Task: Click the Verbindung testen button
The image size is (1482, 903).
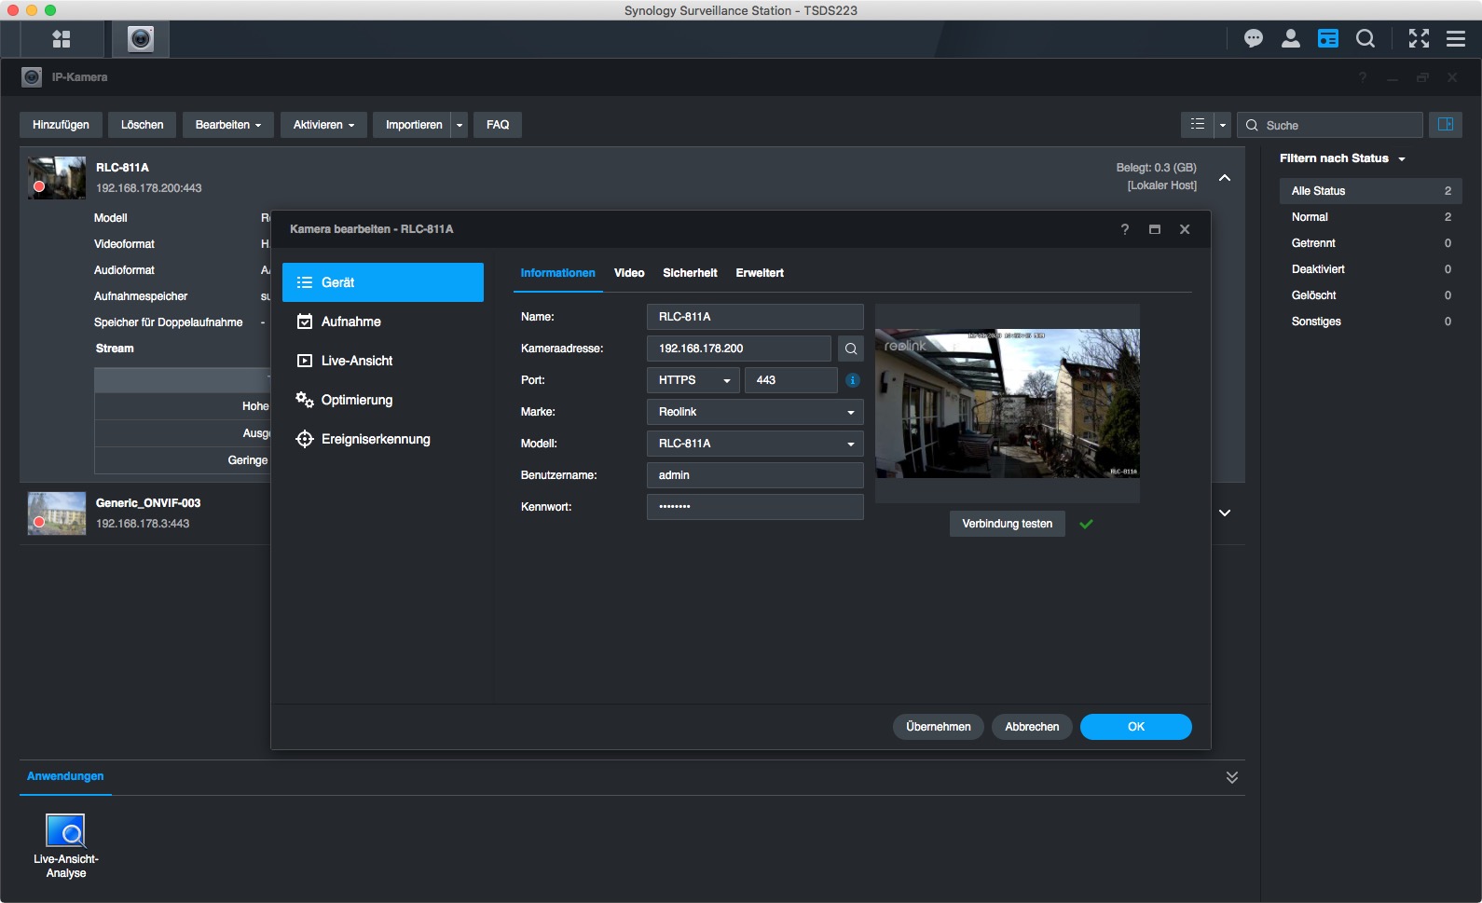Action: [x=1007, y=524]
